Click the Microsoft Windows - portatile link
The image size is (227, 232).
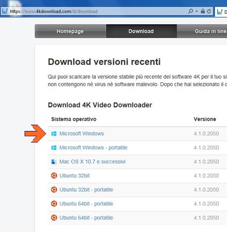pyautogui.click(x=93, y=147)
